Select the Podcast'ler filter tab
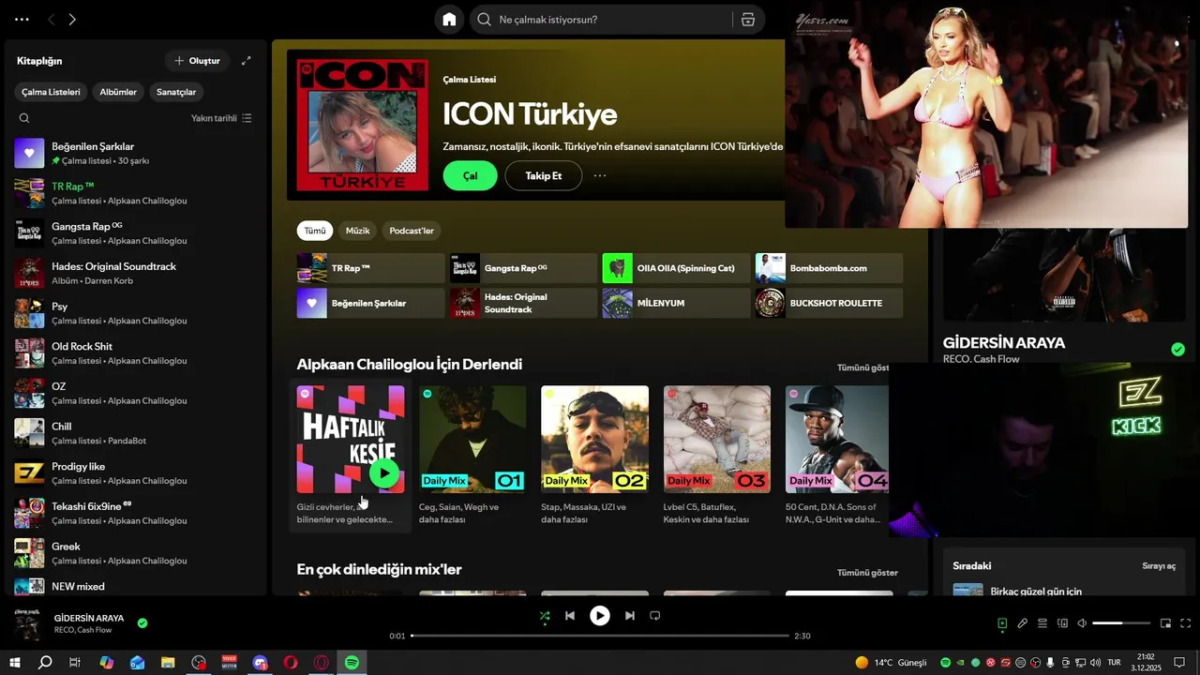The image size is (1200, 675). coord(412,231)
